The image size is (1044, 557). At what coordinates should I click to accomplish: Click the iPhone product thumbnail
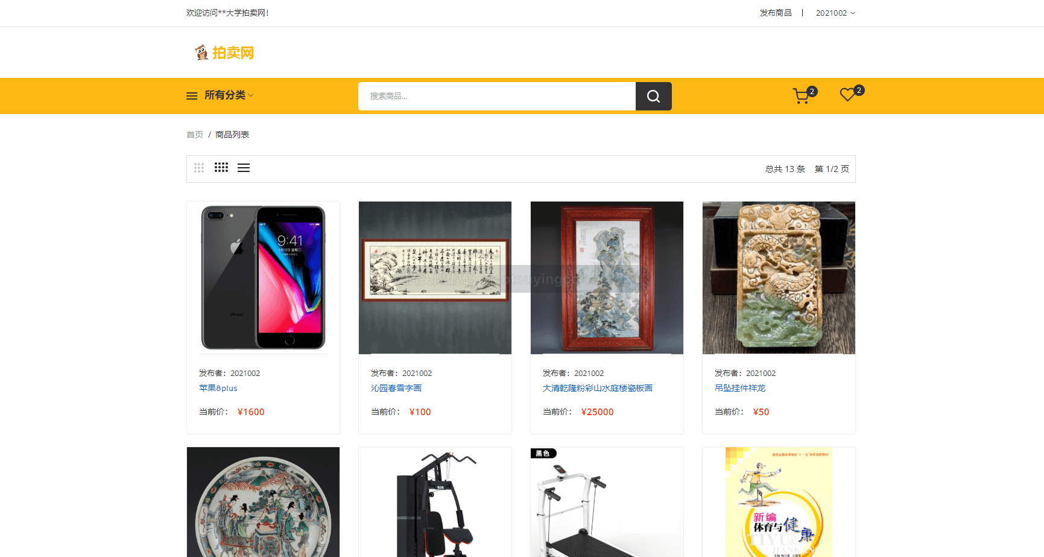[263, 278]
